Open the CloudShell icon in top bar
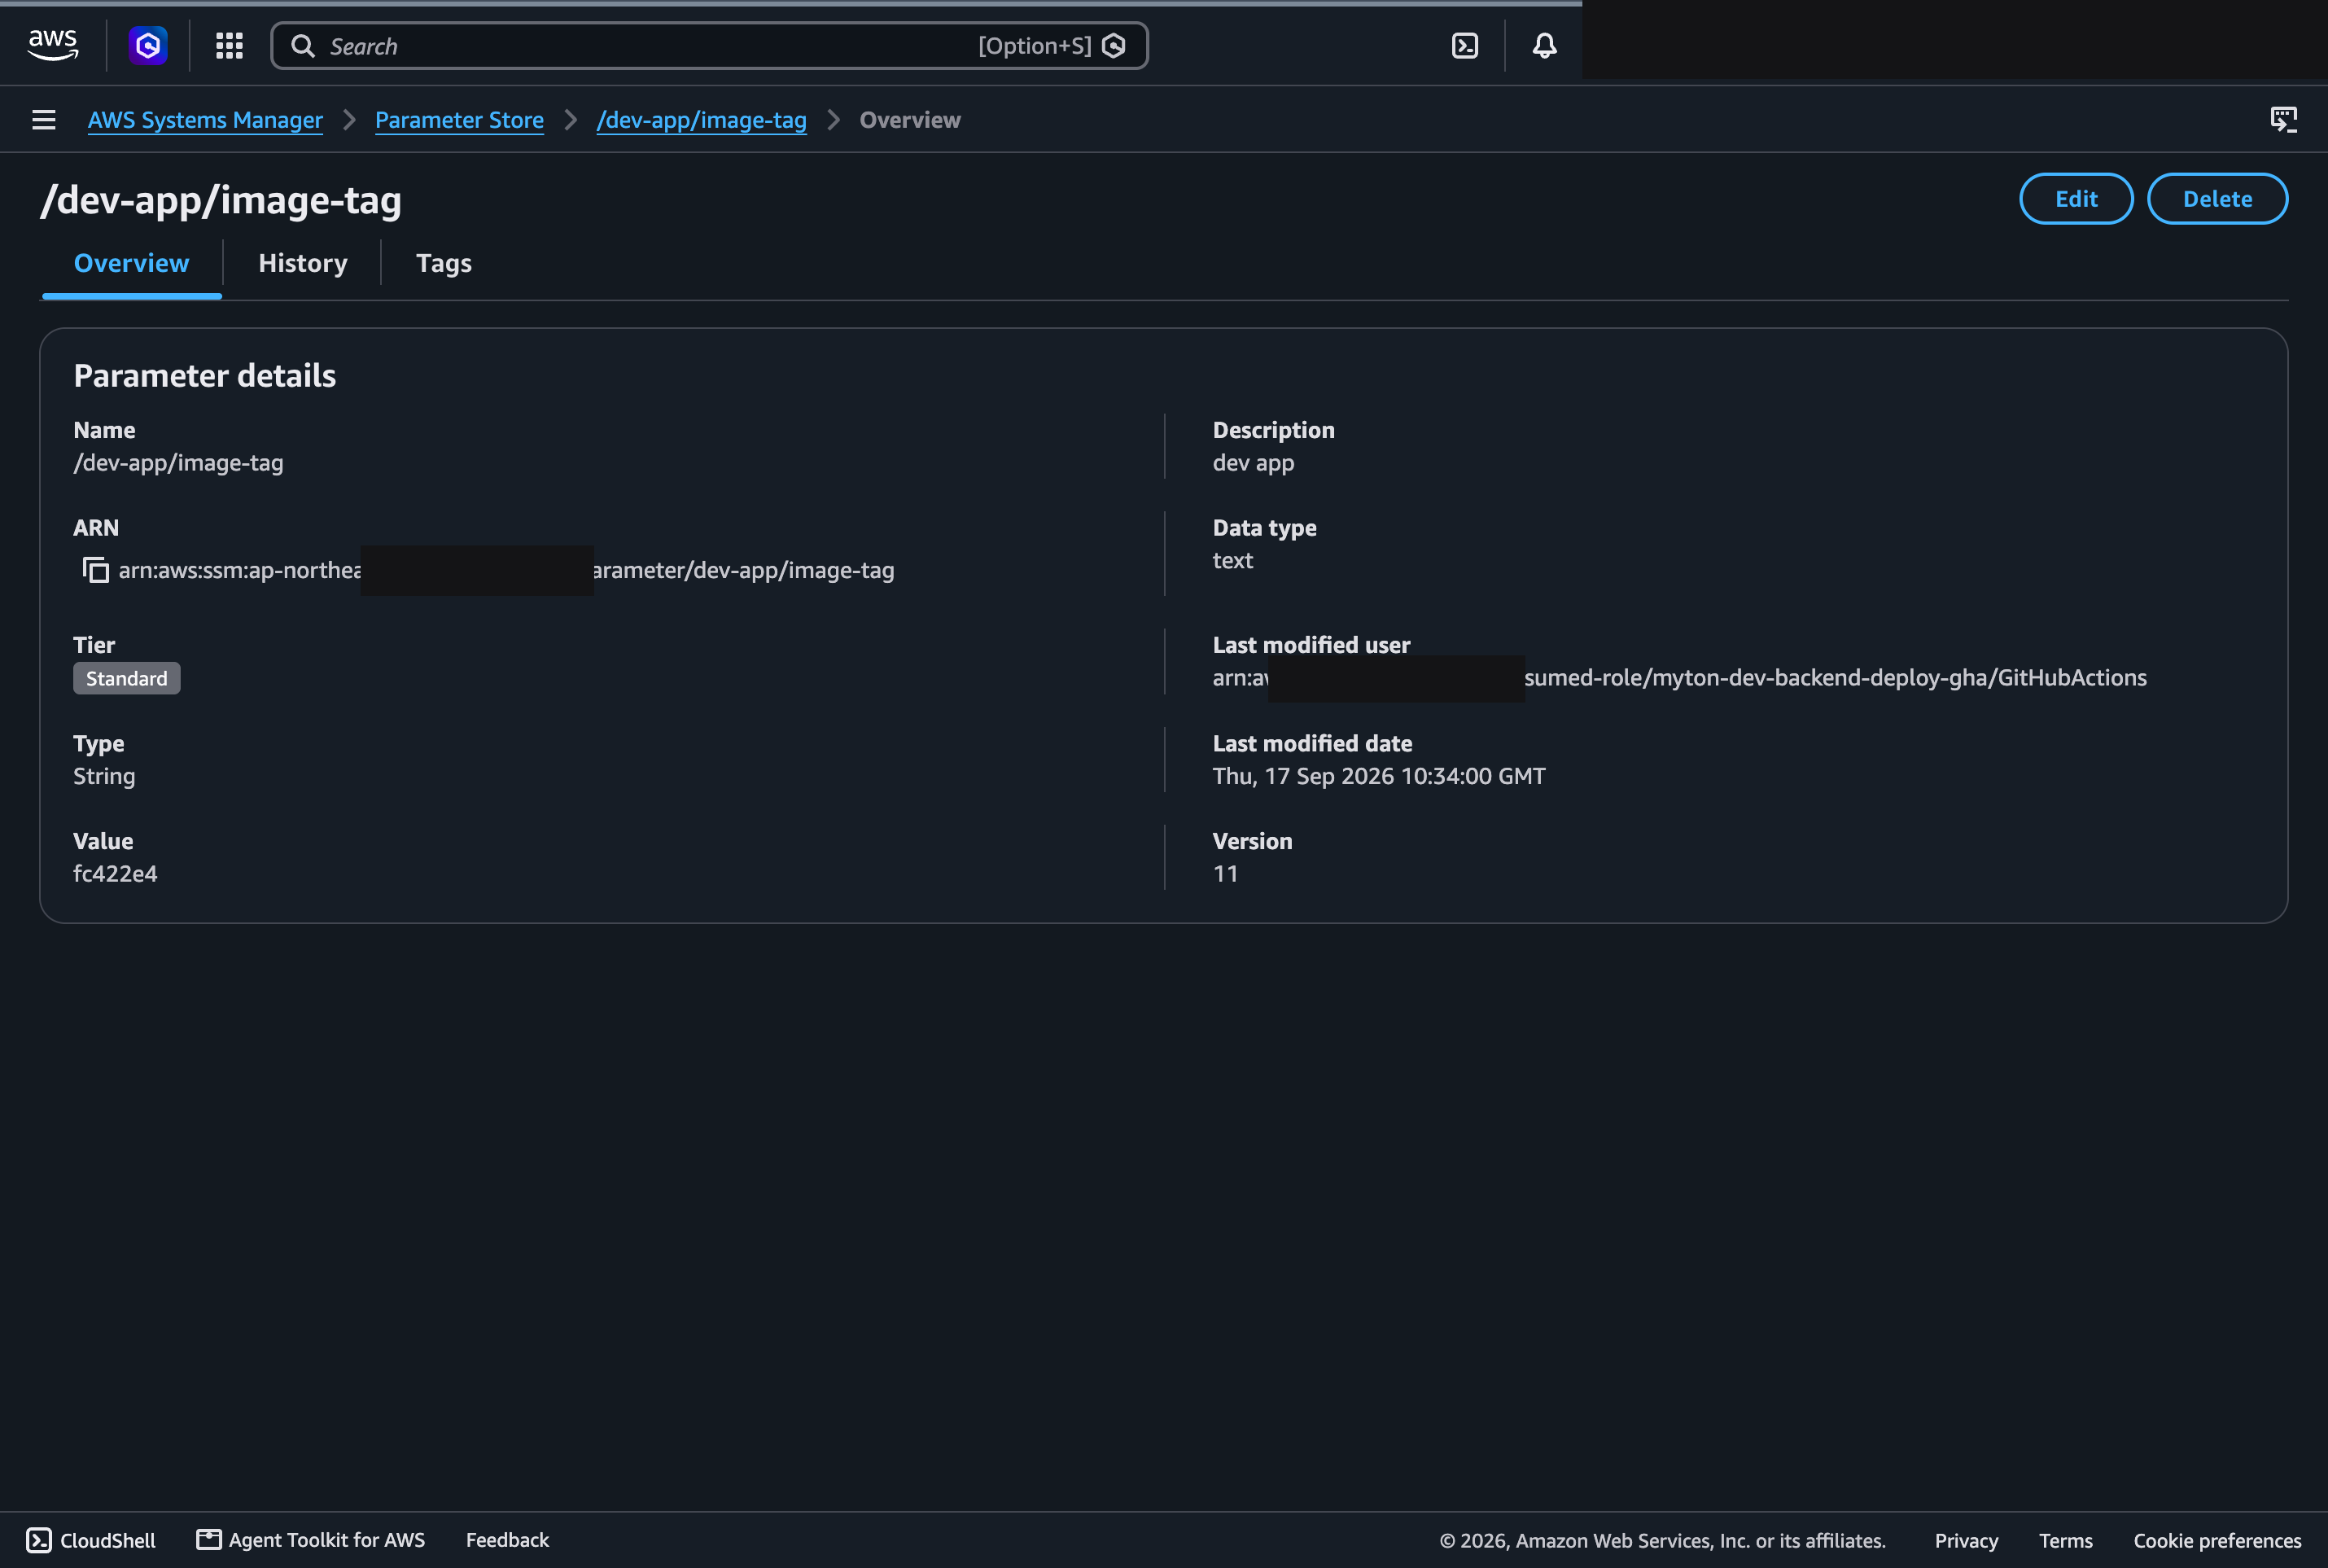Viewport: 2328px width, 1568px height. [x=1464, y=45]
